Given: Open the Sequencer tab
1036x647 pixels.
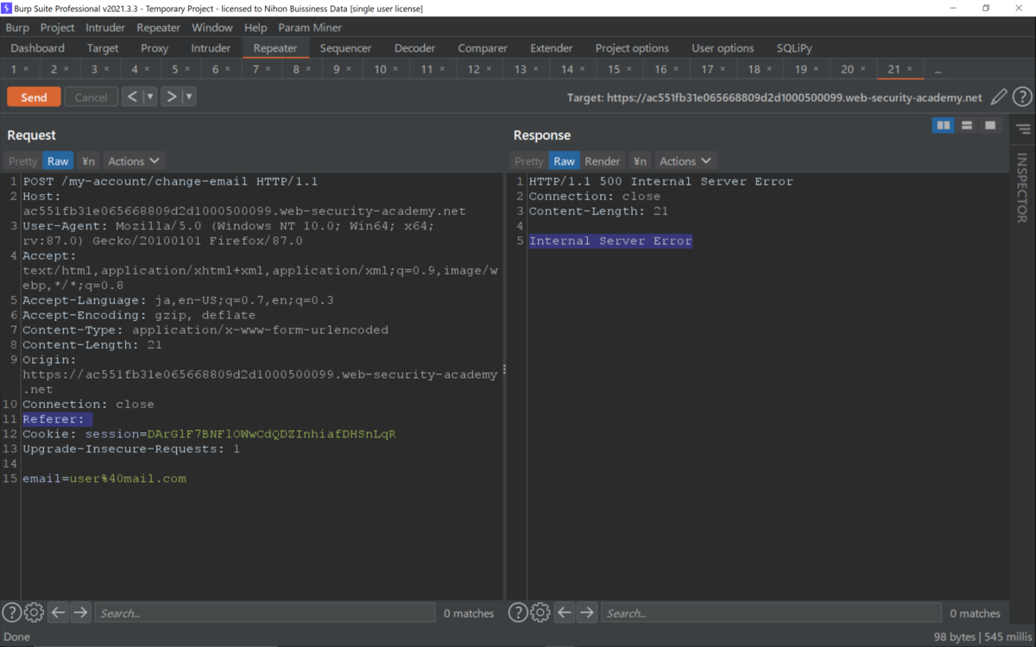Looking at the screenshot, I should click(345, 48).
